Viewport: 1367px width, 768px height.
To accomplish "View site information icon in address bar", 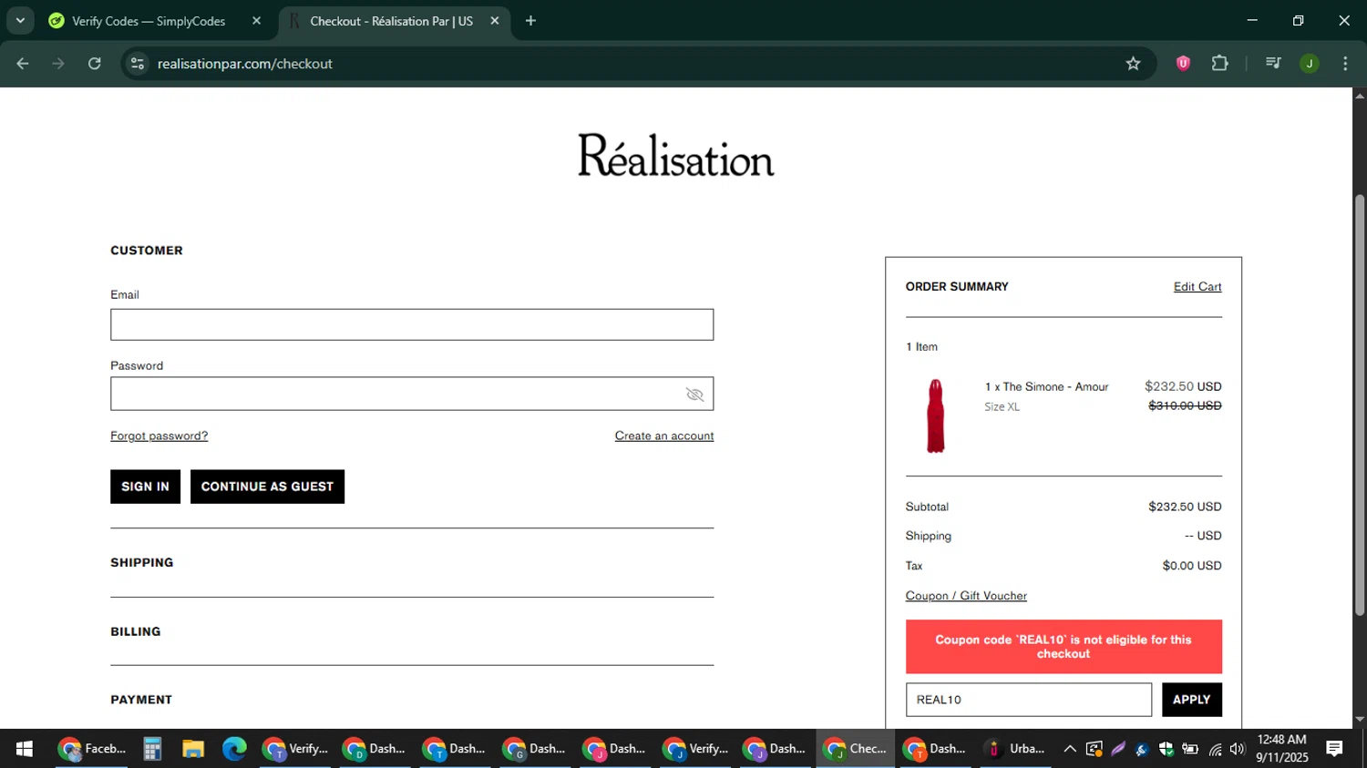I will click(x=138, y=64).
